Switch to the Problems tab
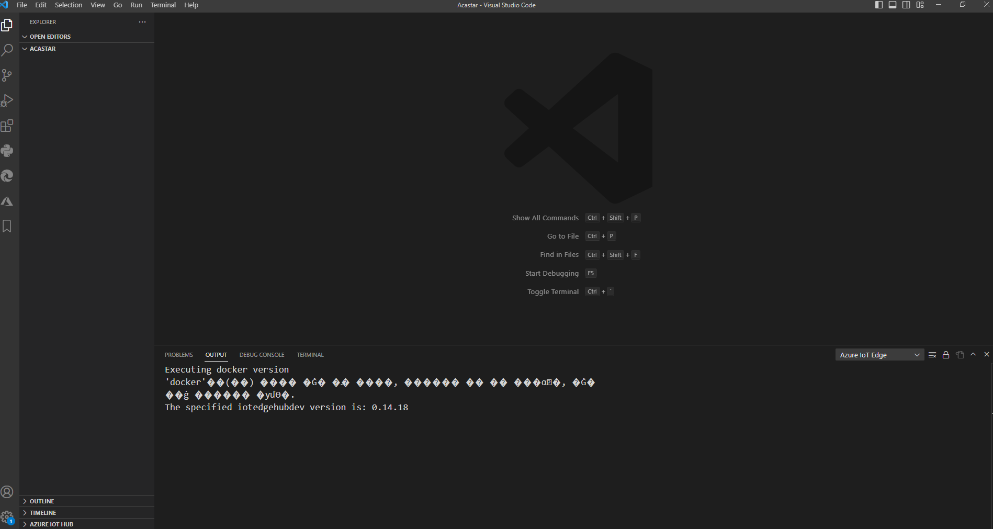This screenshot has width=993, height=529. pyautogui.click(x=179, y=355)
